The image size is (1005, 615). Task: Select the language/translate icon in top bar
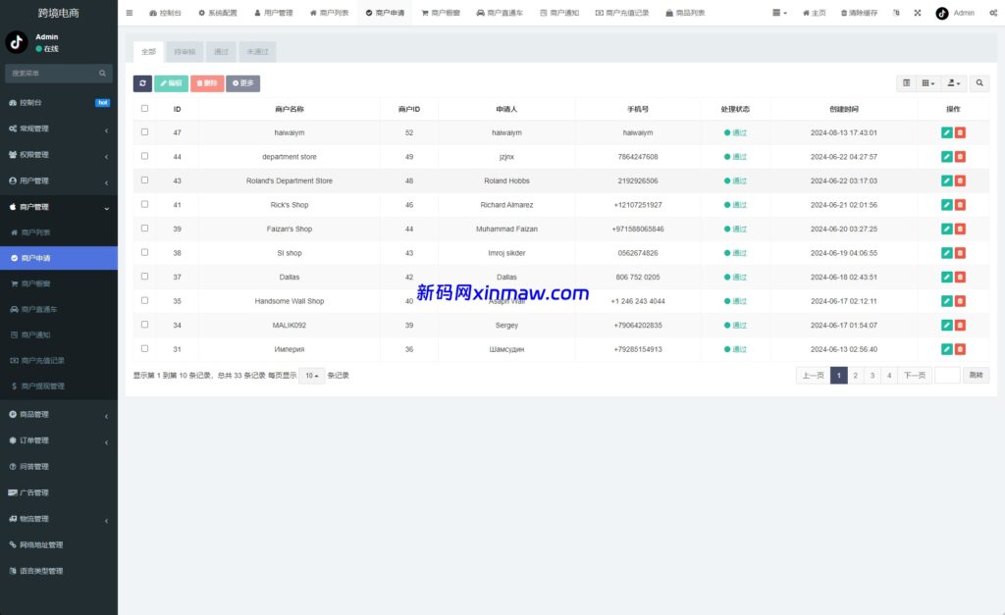pos(896,14)
